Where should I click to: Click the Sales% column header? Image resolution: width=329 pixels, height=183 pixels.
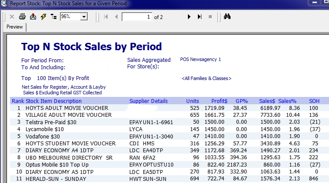(x=287, y=101)
